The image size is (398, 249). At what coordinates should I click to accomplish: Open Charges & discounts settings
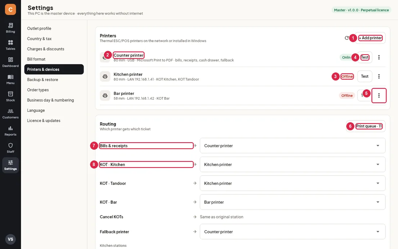pos(54,49)
